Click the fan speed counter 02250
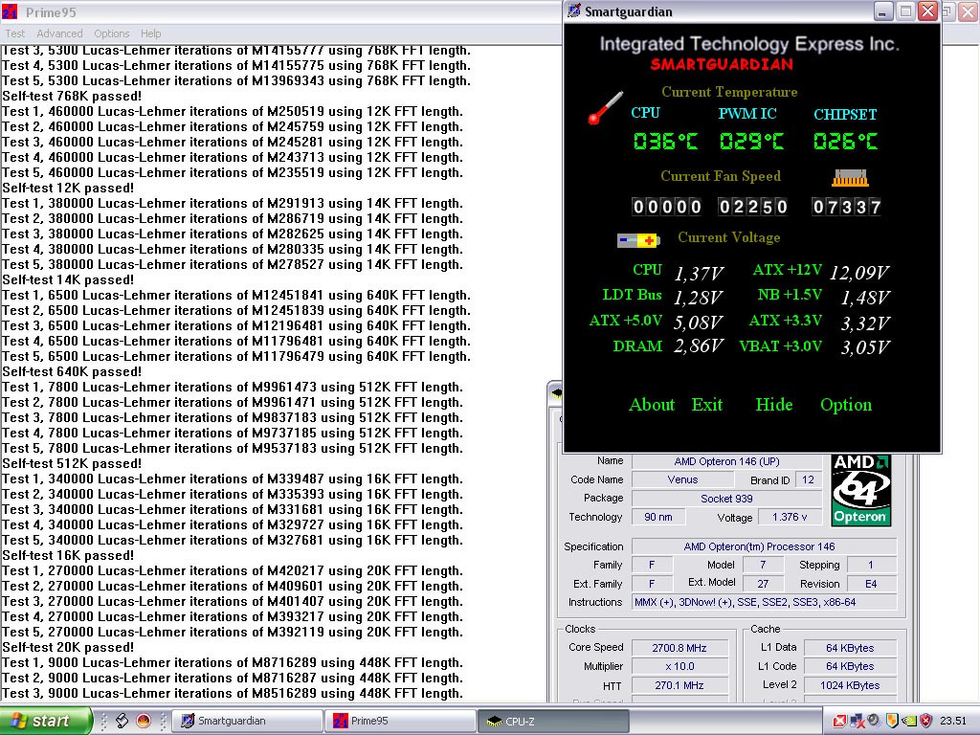 coord(752,207)
